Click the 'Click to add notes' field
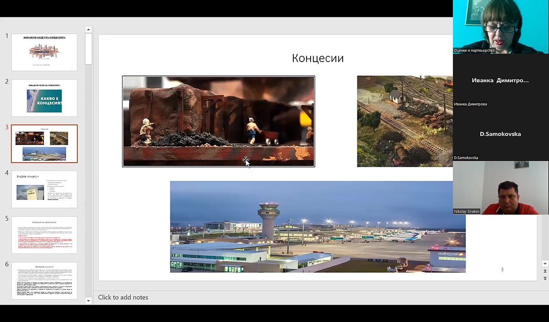The height and width of the screenshot is (322, 549). (x=123, y=297)
